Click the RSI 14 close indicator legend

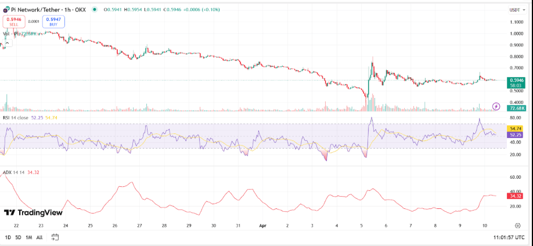[x=17, y=117]
